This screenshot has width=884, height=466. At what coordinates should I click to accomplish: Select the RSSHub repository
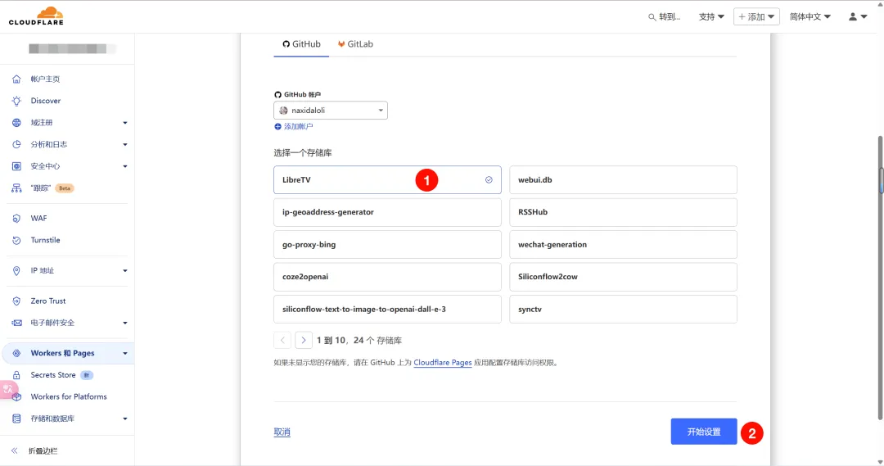[x=623, y=212]
